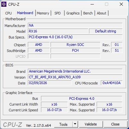Image resolution: width=129 pixels, height=129 pixels.
Task: Switch to the CPU tab
Action: coord(8,13)
